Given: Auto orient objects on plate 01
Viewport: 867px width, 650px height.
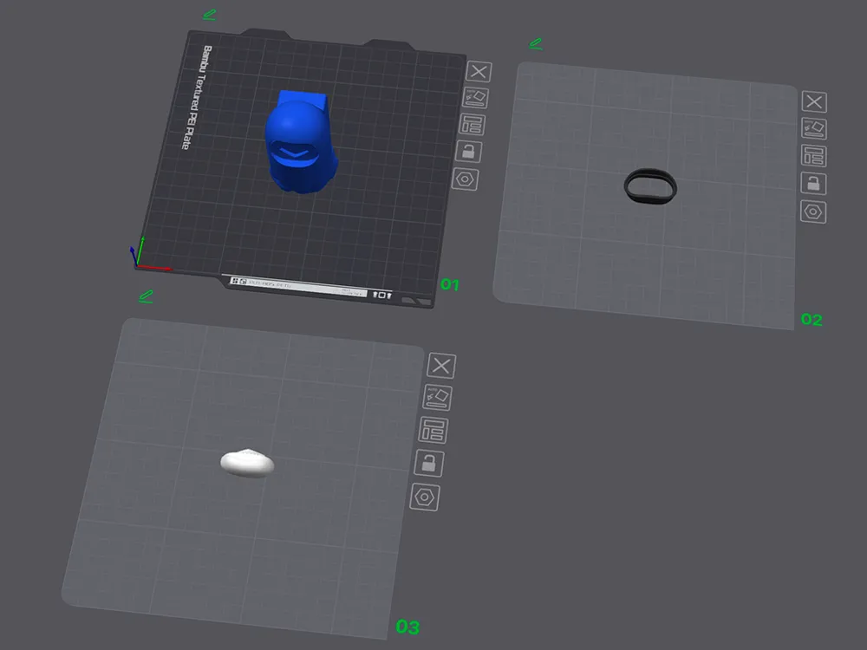Looking at the screenshot, I should (475, 98).
